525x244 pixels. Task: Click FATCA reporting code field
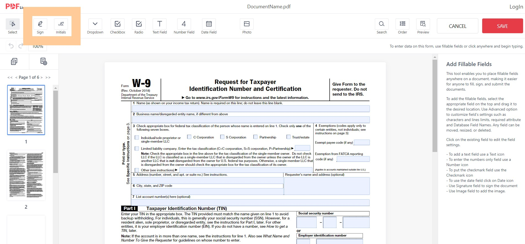coord(353,159)
